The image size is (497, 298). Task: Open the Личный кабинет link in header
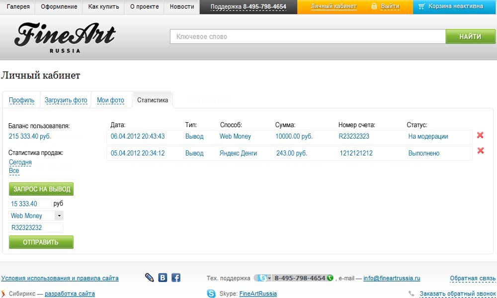coord(333,6)
